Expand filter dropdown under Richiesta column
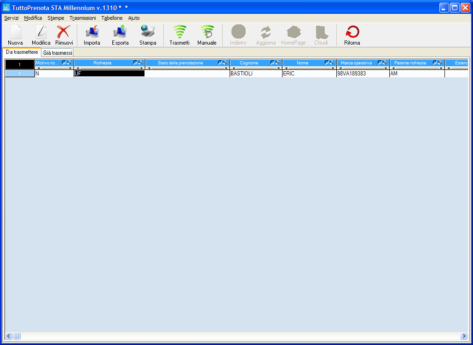This screenshot has height=345, width=473. click(x=78, y=68)
